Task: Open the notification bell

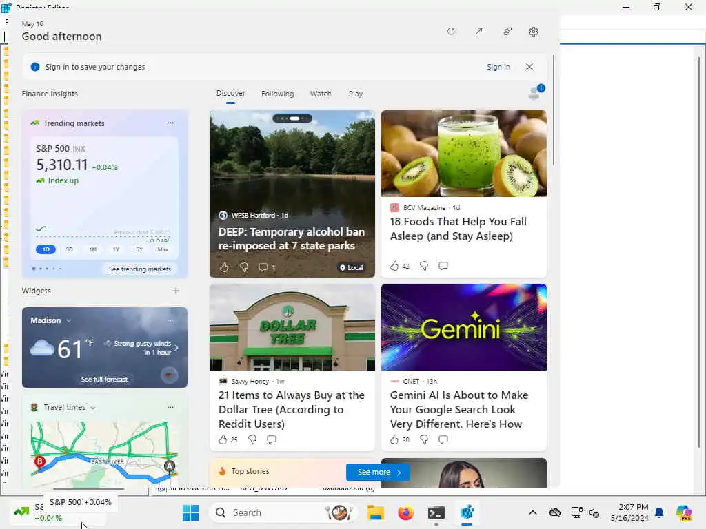Action: pyautogui.click(x=659, y=512)
